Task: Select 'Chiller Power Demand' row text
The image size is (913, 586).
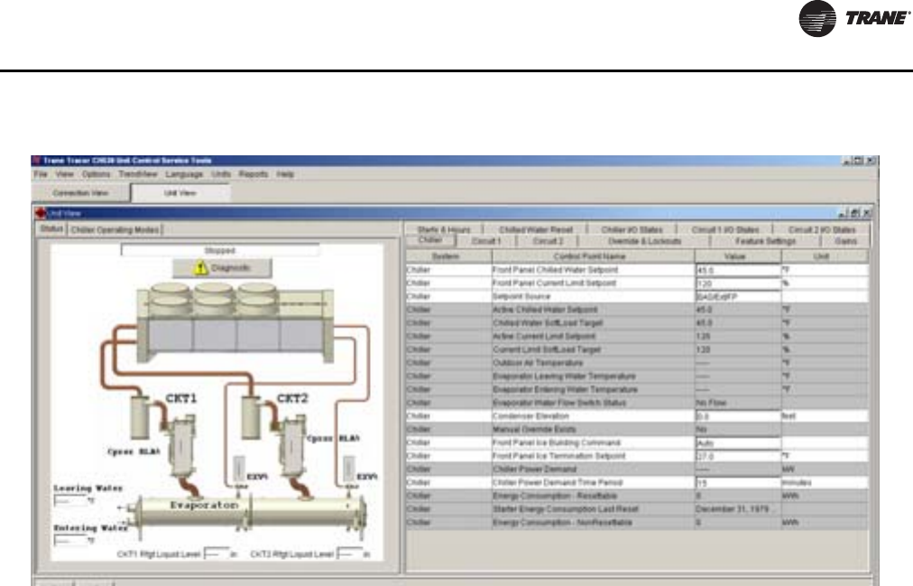Action: click(534, 470)
